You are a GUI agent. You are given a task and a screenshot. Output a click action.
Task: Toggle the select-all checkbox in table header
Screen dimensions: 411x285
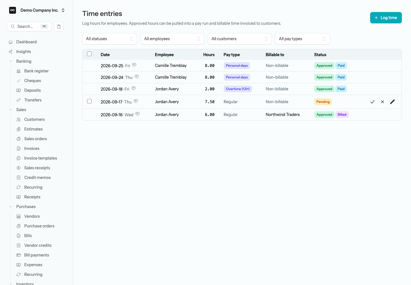click(89, 54)
